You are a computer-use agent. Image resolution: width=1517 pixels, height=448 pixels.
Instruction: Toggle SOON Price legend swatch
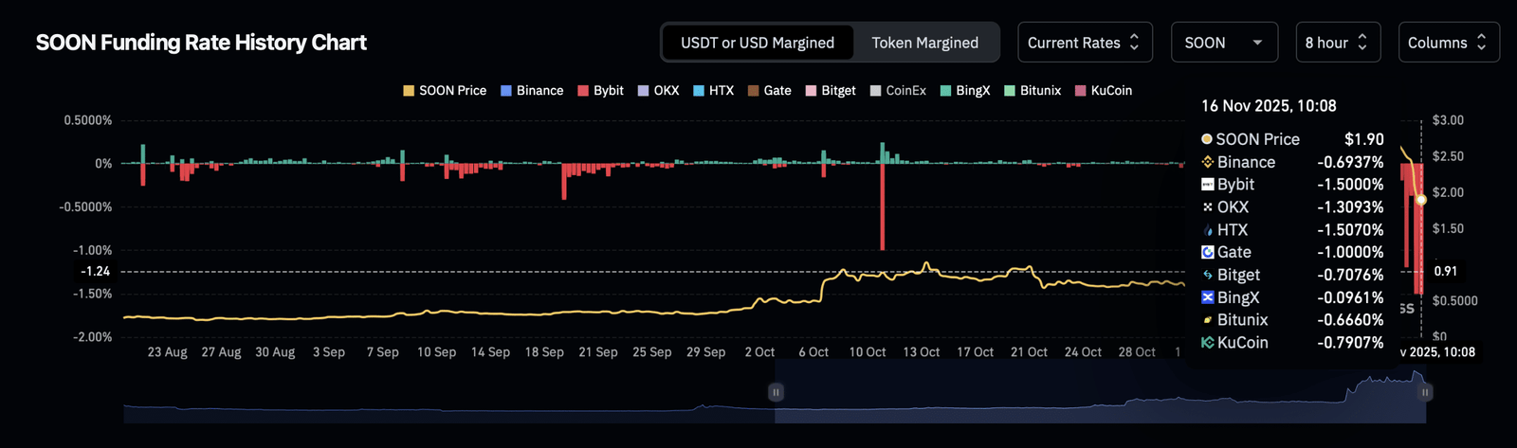click(x=409, y=91)
